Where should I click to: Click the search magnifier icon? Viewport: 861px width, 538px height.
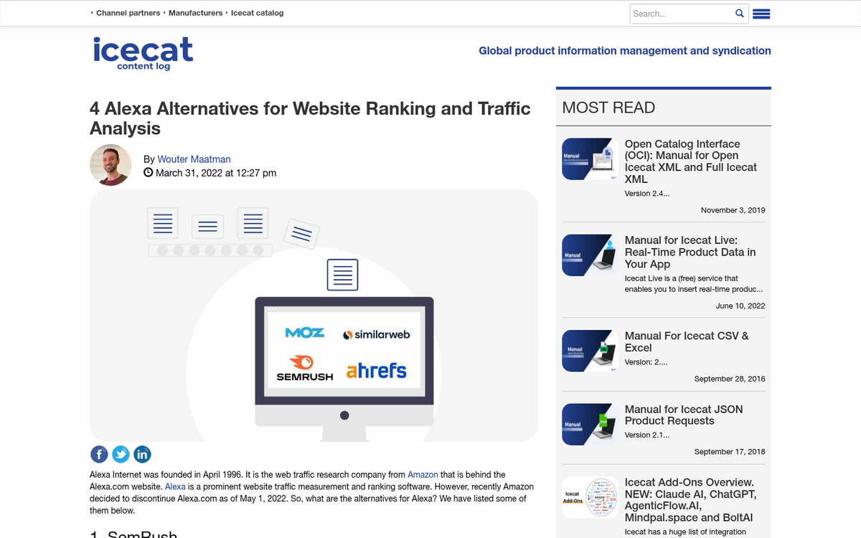click(740, 13)
